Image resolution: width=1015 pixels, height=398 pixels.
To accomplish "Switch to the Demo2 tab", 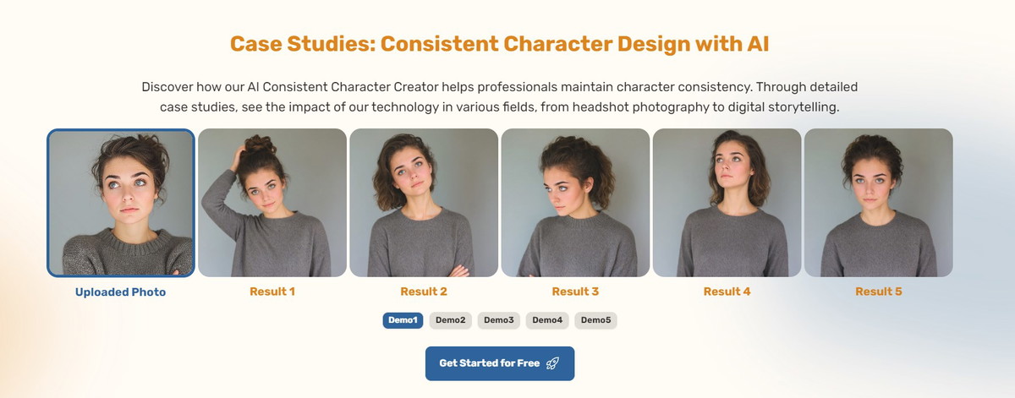I will pos(451,320).
